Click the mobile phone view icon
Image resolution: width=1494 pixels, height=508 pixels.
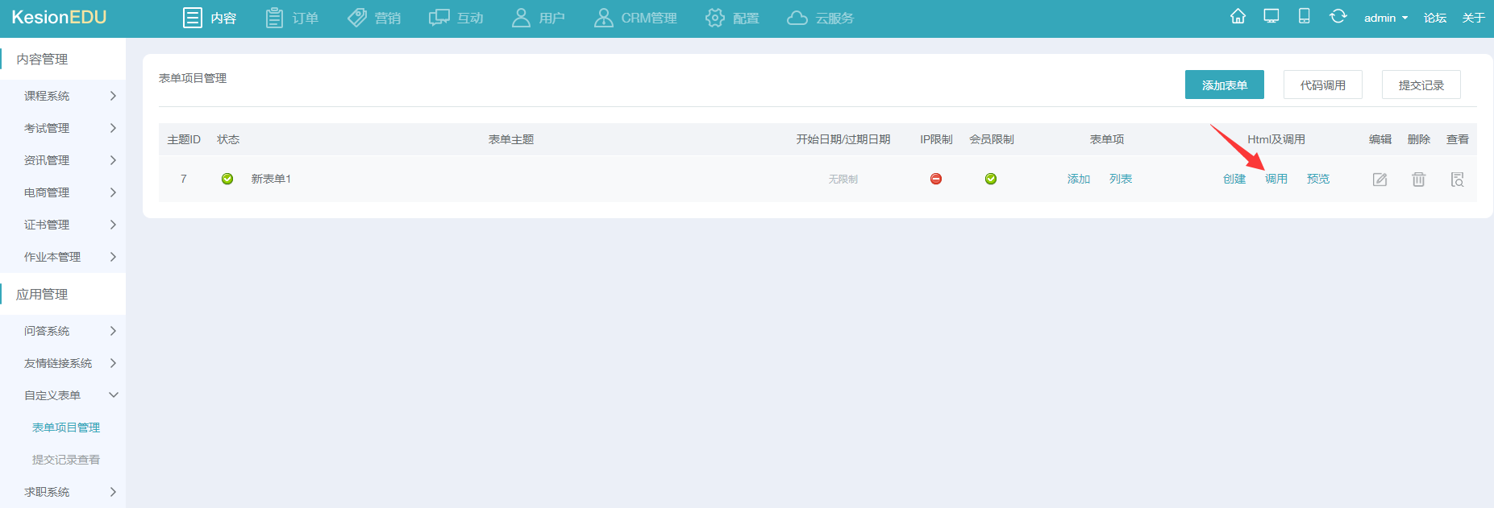tap(1304, 17)
